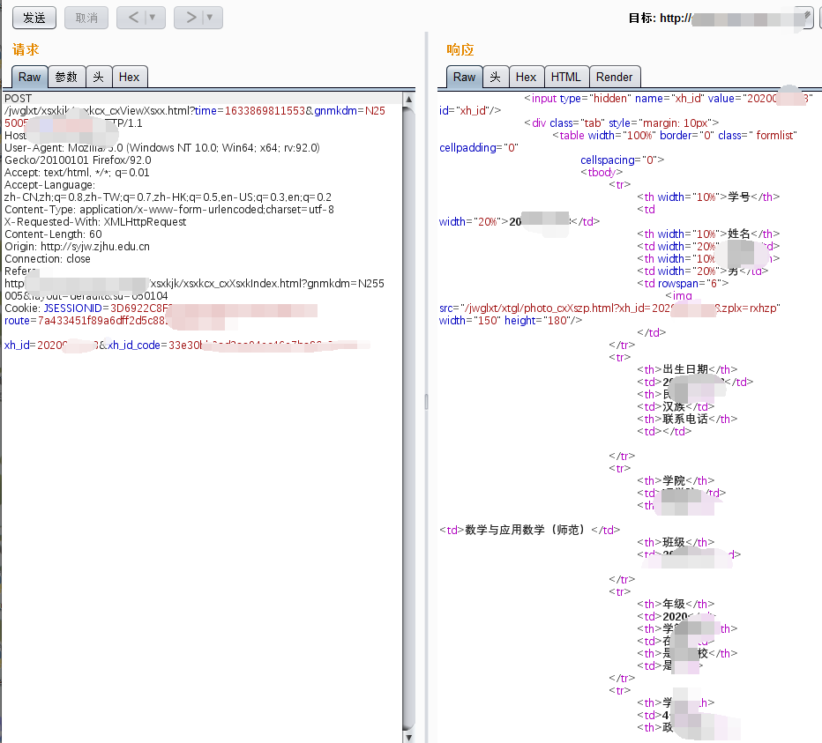822x743 pixels.
Task: Click the Content-Type header line
Action: click(168, 210)
